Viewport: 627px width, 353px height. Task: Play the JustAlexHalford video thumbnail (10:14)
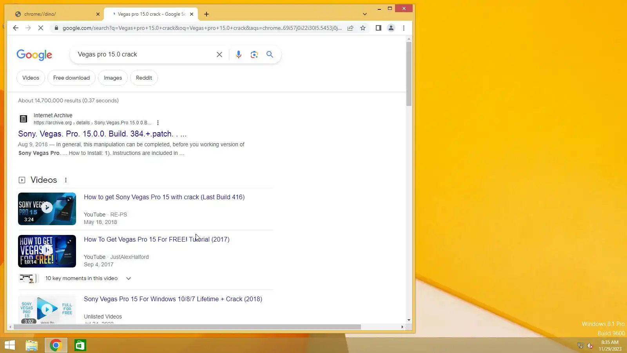click(47, 251)
